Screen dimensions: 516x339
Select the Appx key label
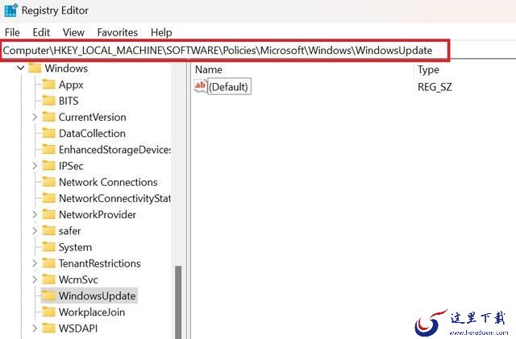pos(71,85)
